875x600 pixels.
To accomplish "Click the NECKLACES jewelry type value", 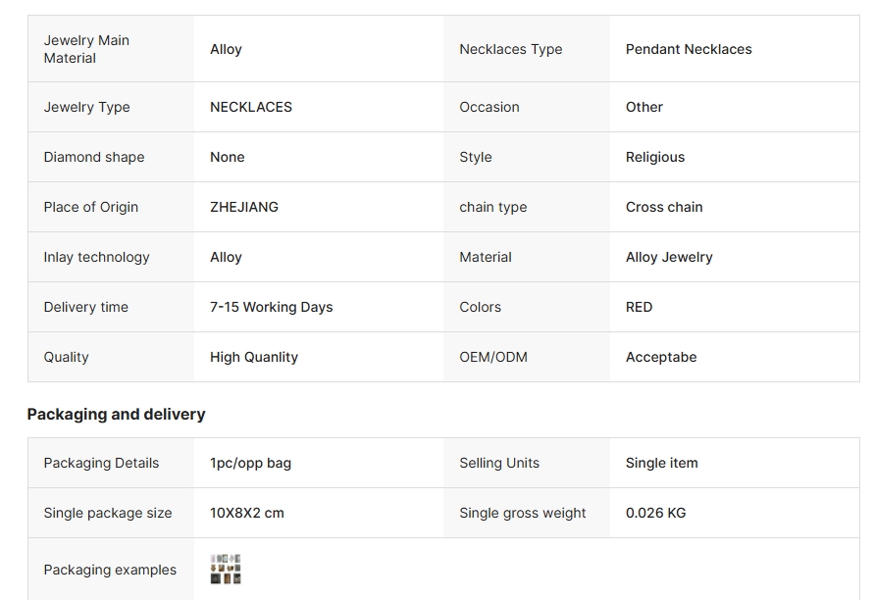I will pos(251,107).
